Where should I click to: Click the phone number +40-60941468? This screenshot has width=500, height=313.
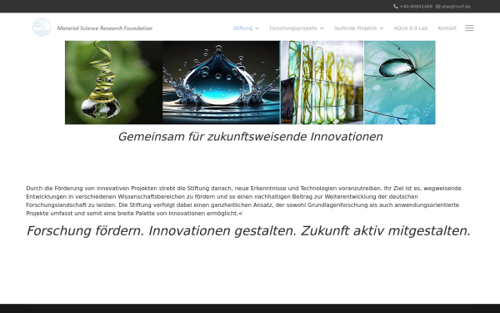click(416, 7)
